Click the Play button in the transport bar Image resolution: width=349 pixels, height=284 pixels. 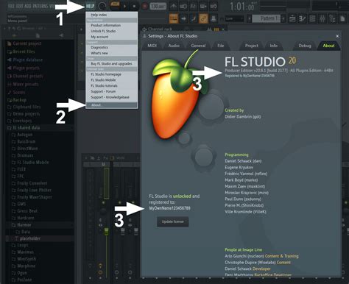124,6
